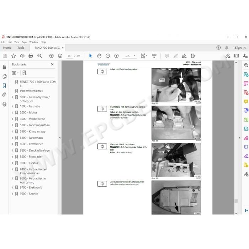Screen dimensions: 249x249
Task: Click Sign In button
Action: [240, 48]
